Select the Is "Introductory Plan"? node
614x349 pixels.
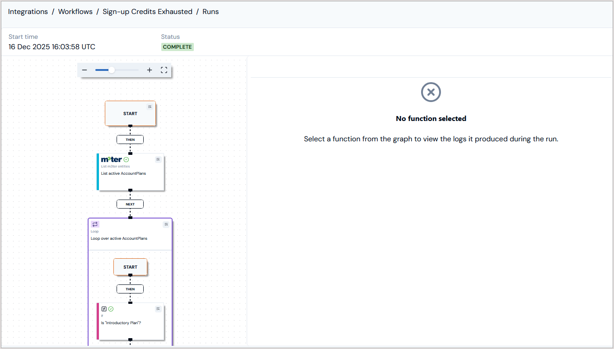(x=130, y=321)
